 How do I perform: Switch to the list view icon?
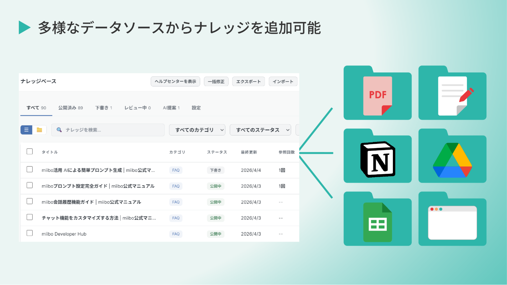point(26,130)
